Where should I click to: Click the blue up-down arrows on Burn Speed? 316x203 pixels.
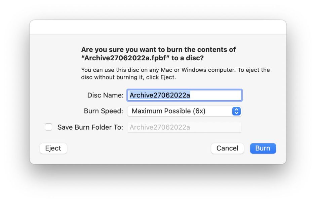[x=236, y=111]
